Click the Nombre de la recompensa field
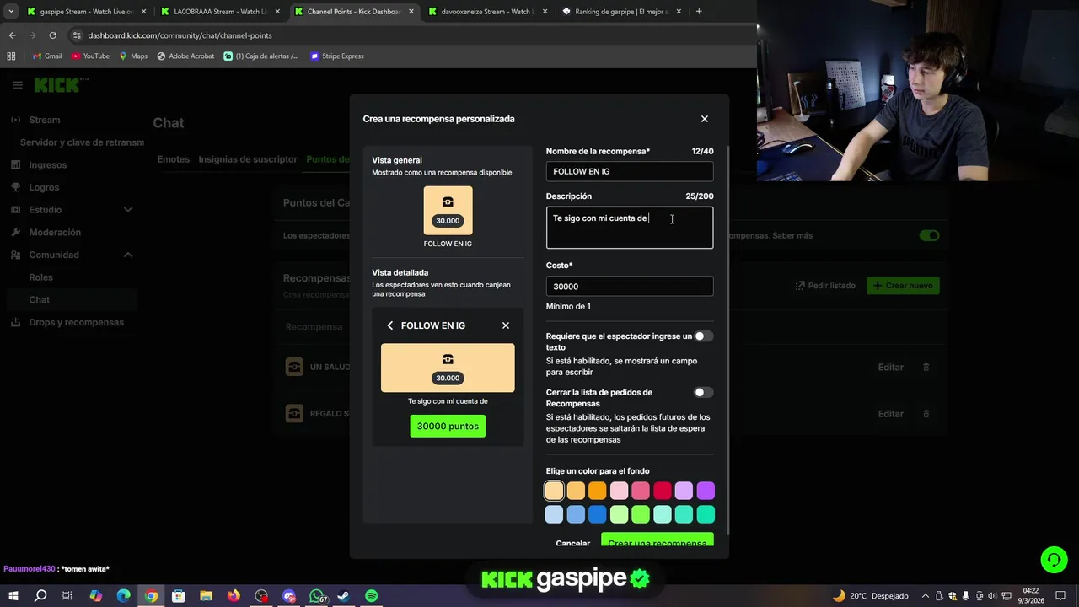This screenshot has height=607, width=1079. coord(630,171)
